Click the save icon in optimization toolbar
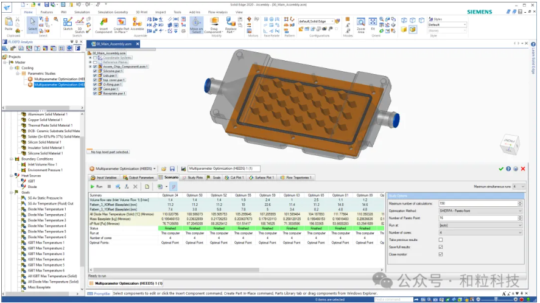This screenshot has width=540, height=303. click(x=172, y=168)
